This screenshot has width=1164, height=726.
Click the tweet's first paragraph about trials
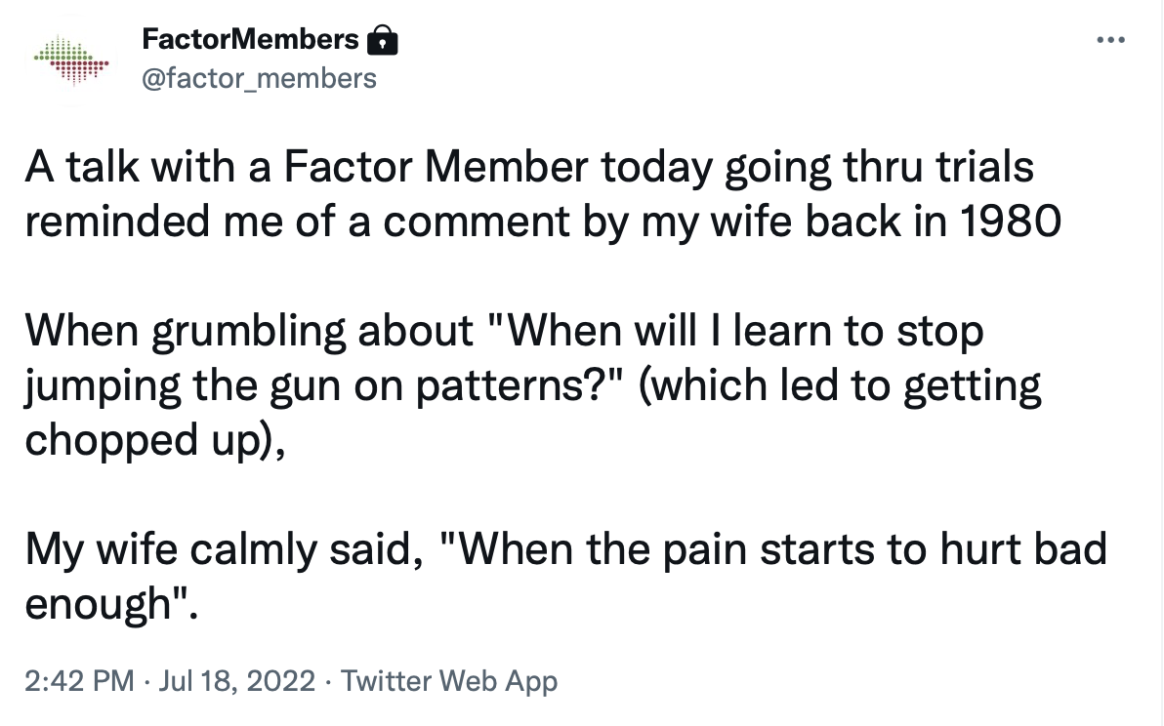(x=543, y=193)
